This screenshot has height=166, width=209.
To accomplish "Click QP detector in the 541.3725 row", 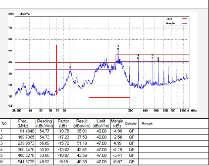I will click(x=131, y=162).
